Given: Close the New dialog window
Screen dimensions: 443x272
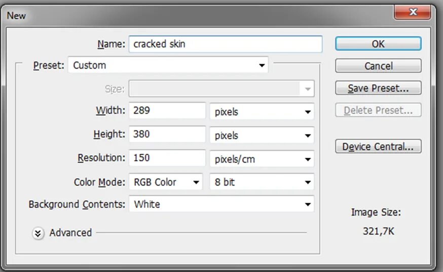Looking at the screenshot, I should click(413, 12).
